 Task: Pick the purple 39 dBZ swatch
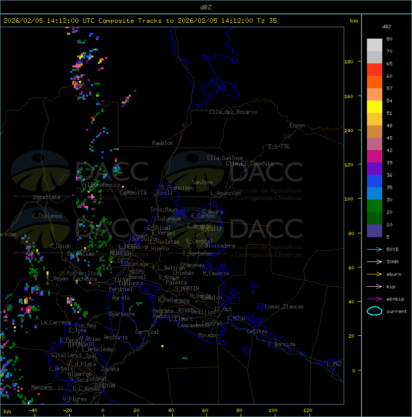[374, 168]
